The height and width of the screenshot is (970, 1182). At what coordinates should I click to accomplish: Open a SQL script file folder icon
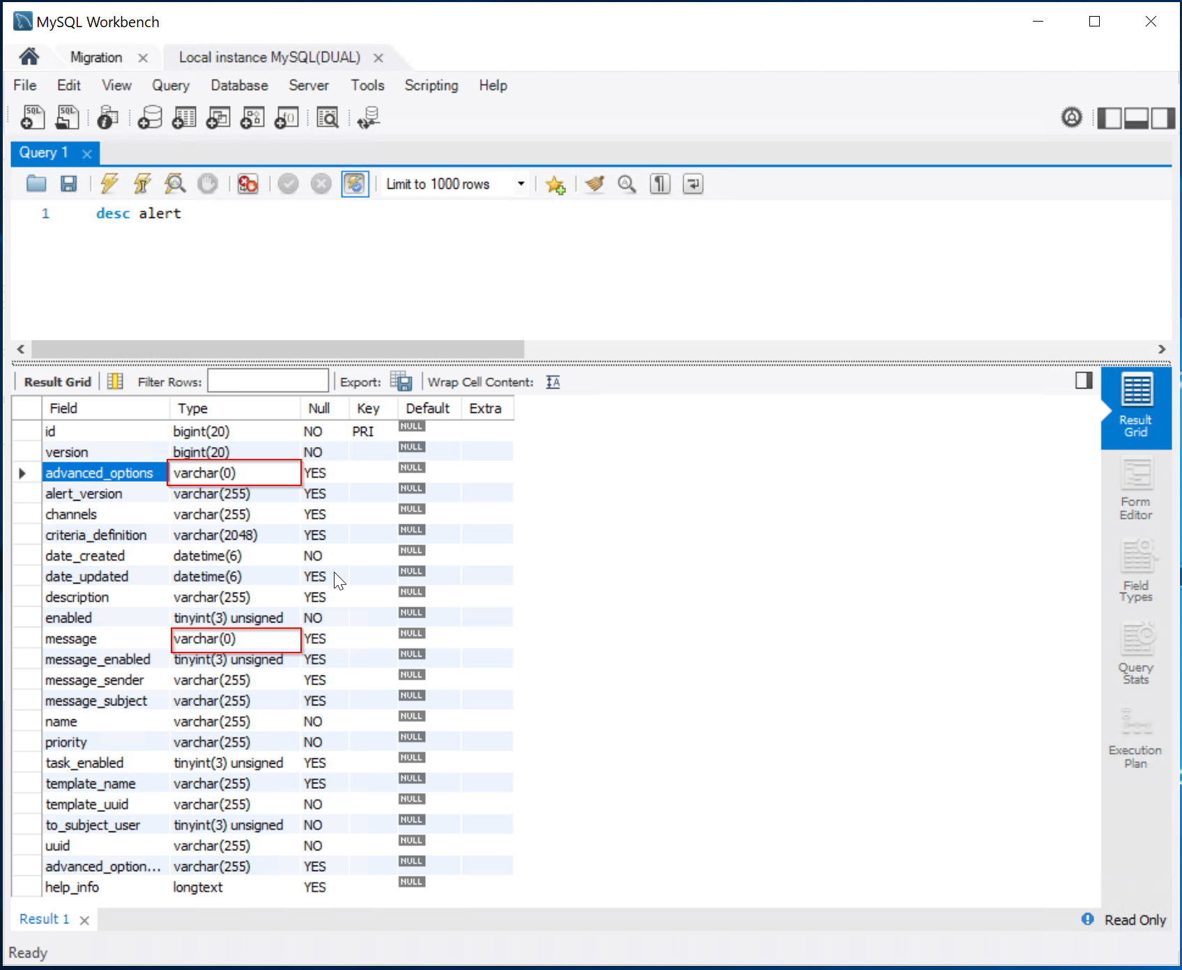coord(36,184)
